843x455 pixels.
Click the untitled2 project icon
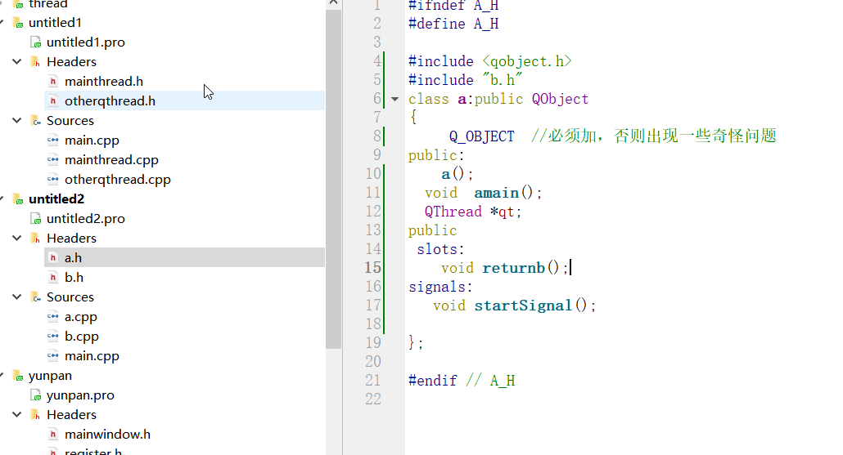[x=18, y=199]
